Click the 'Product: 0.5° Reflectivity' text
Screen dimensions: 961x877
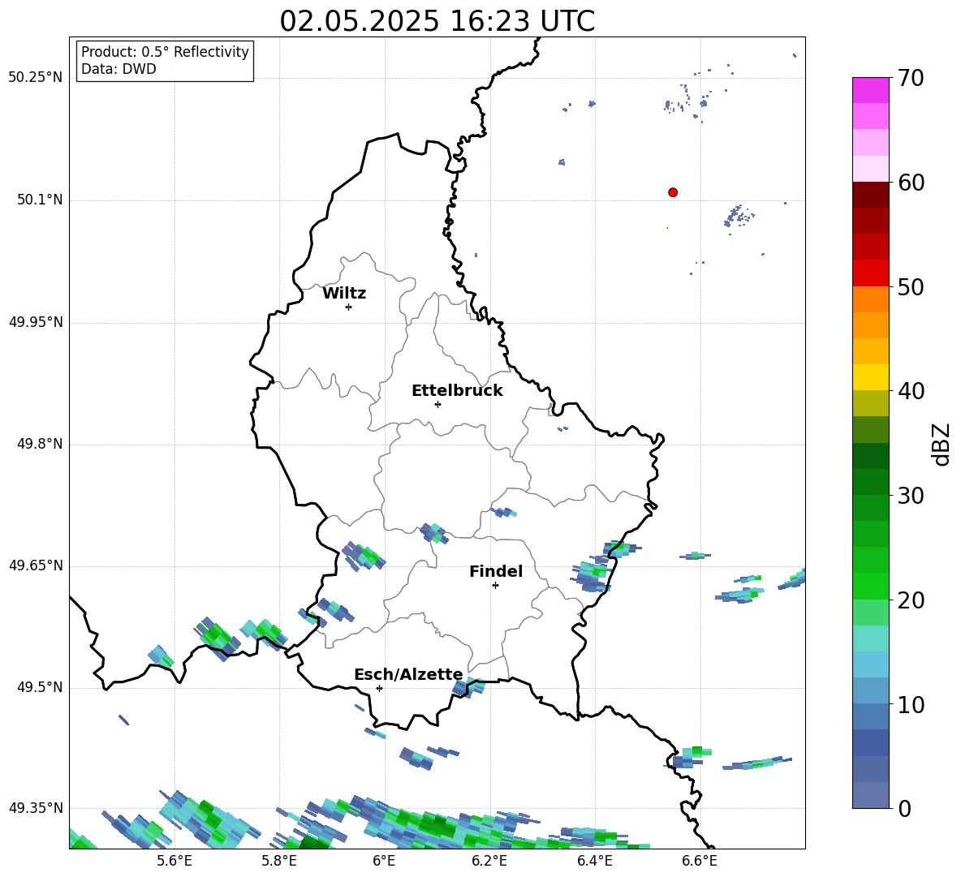click(x=165, y=51)
